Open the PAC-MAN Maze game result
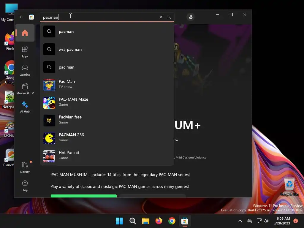This screenshot has width=304, height=228. pyautogui.click(x=107, y=102)
